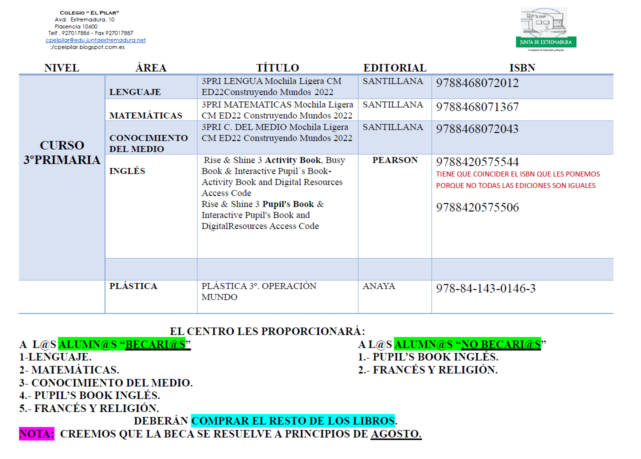
Task: Click SANTILLANA in the LENGUAJE row
Action: (392, 81)
